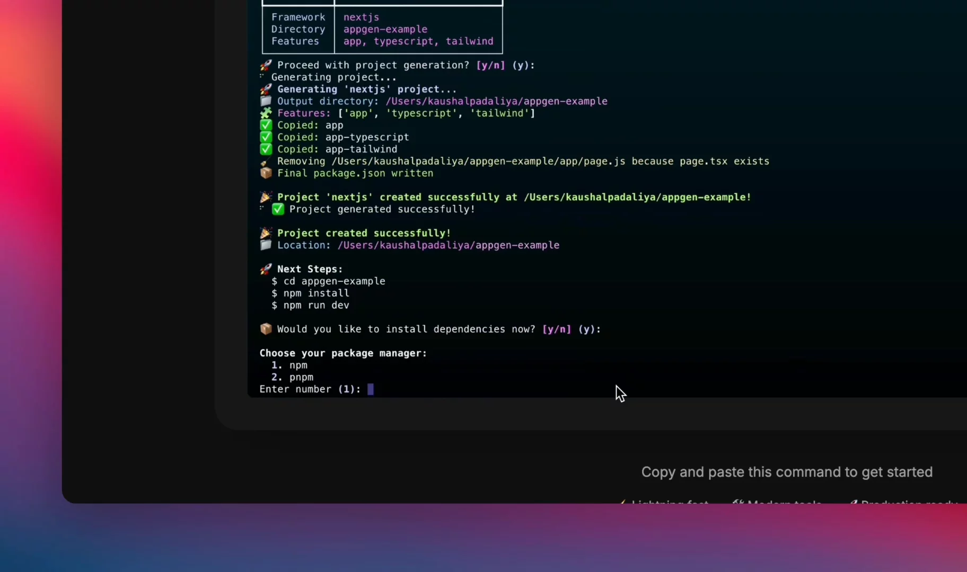Click the folder icon beside the Location path

tap(266, 245)
